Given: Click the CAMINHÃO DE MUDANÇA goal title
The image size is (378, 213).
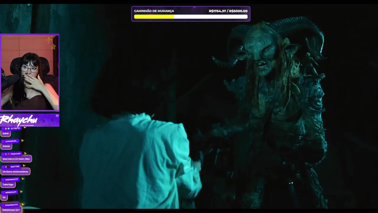Looking at the screenshot, I should point(154,11).
